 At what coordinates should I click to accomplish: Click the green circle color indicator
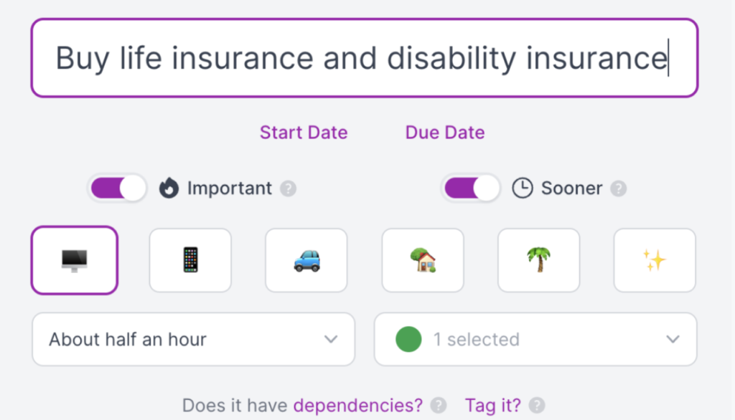pos(408,339)
